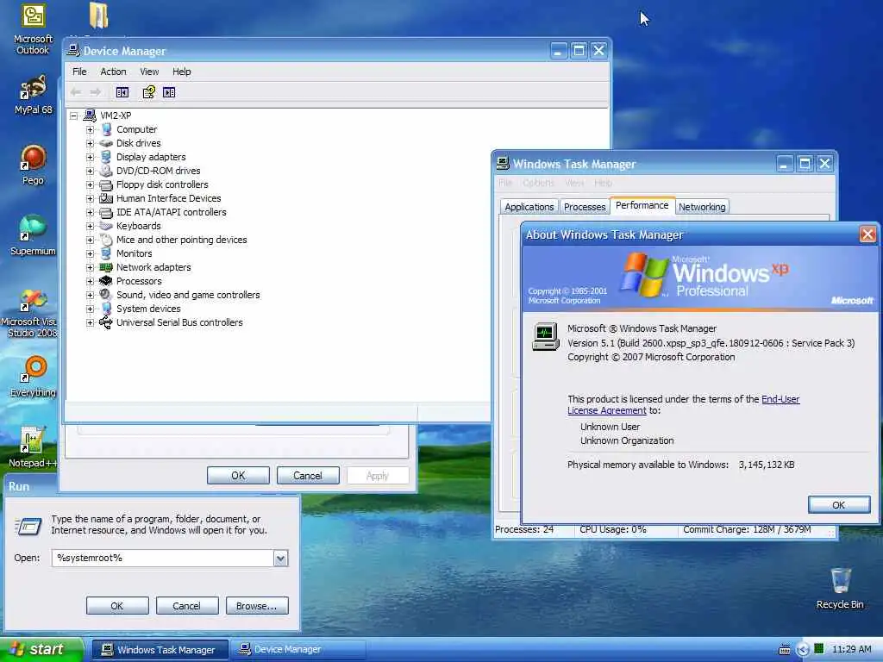883x662 pixels.
Task: Expand Mice and other pointing devices
Action: pos(90,240)
